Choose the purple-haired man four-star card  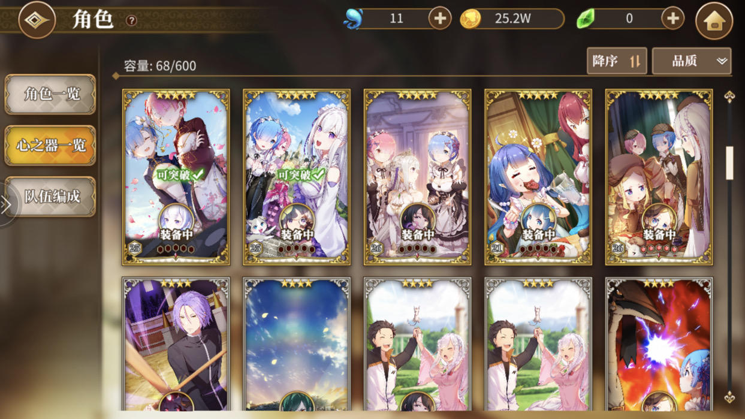pyautogui.click(x=176, y=346)
